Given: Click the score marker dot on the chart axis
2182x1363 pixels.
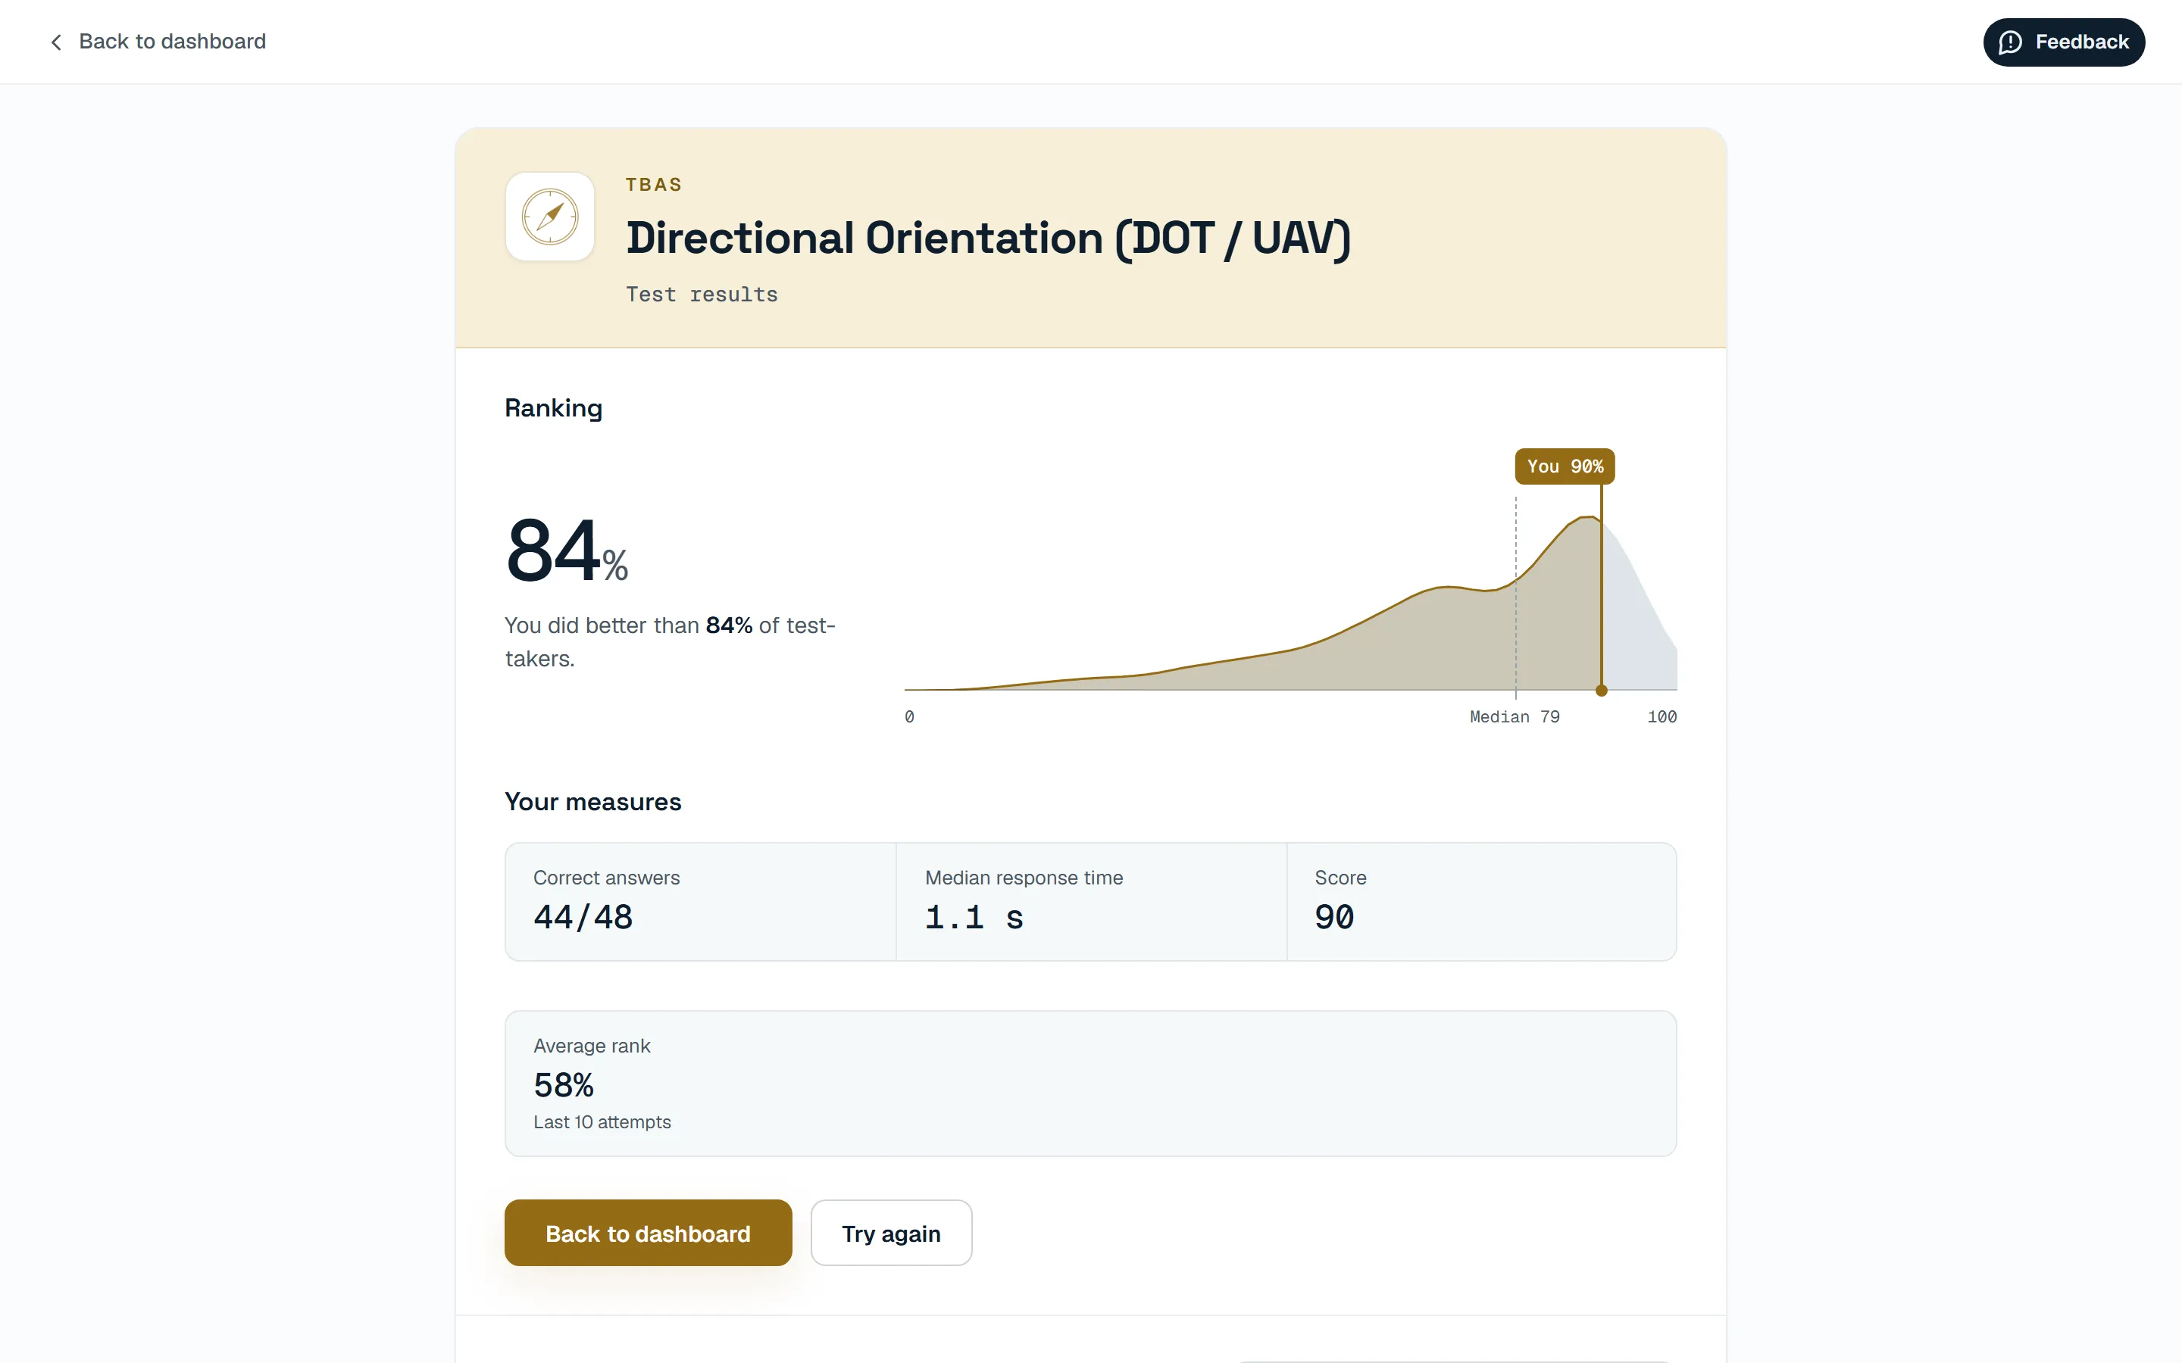Looking at the screenshot, I should pos(1602,691).
